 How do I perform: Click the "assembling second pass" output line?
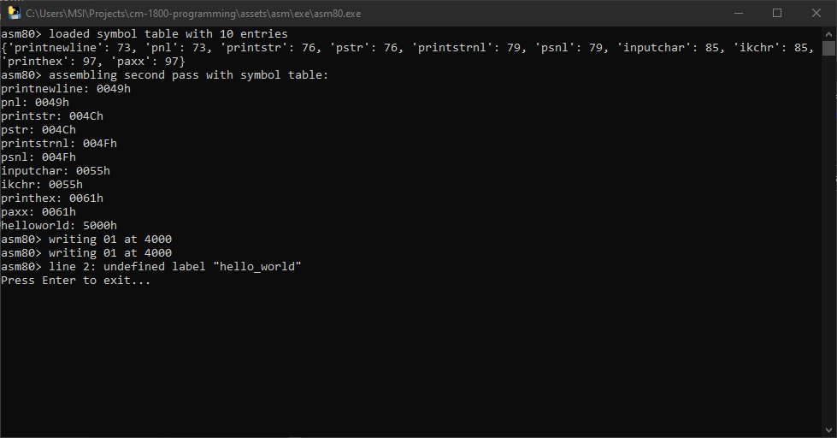click(x=164, y=75)
